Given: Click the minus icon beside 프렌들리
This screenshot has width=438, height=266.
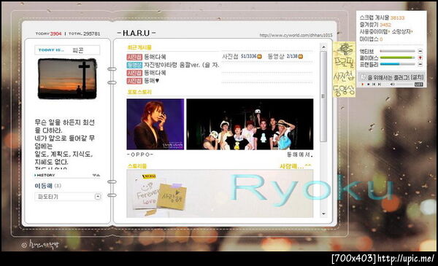Looking at the screenshot, I should click(420, 64).
